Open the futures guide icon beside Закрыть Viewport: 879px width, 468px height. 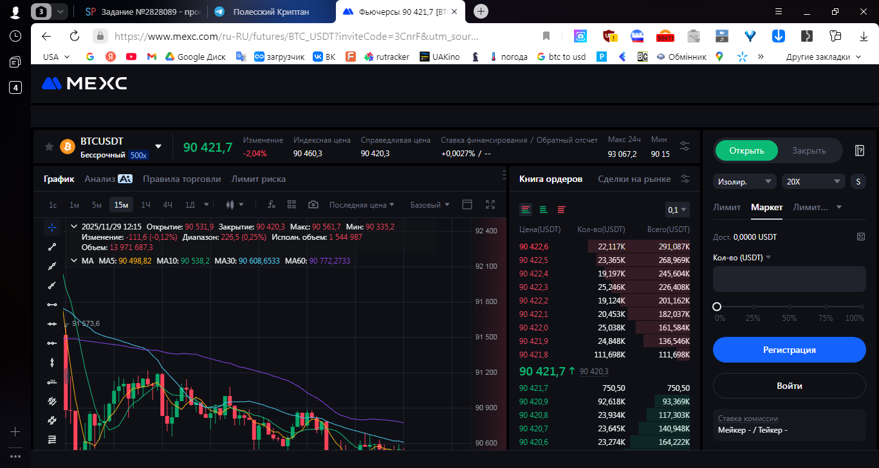pyautogui.click(x=859, y=150)
